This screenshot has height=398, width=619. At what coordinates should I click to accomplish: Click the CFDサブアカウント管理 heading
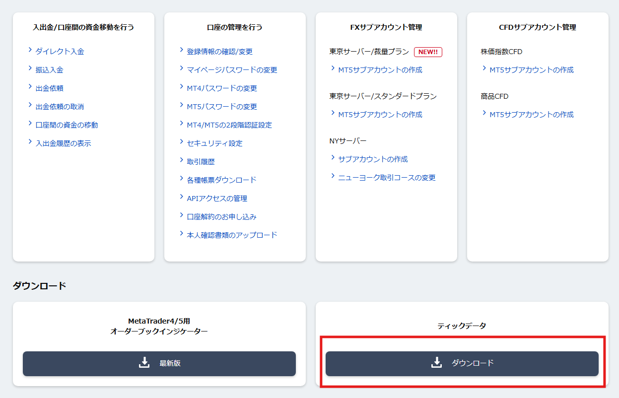point(538,27)
